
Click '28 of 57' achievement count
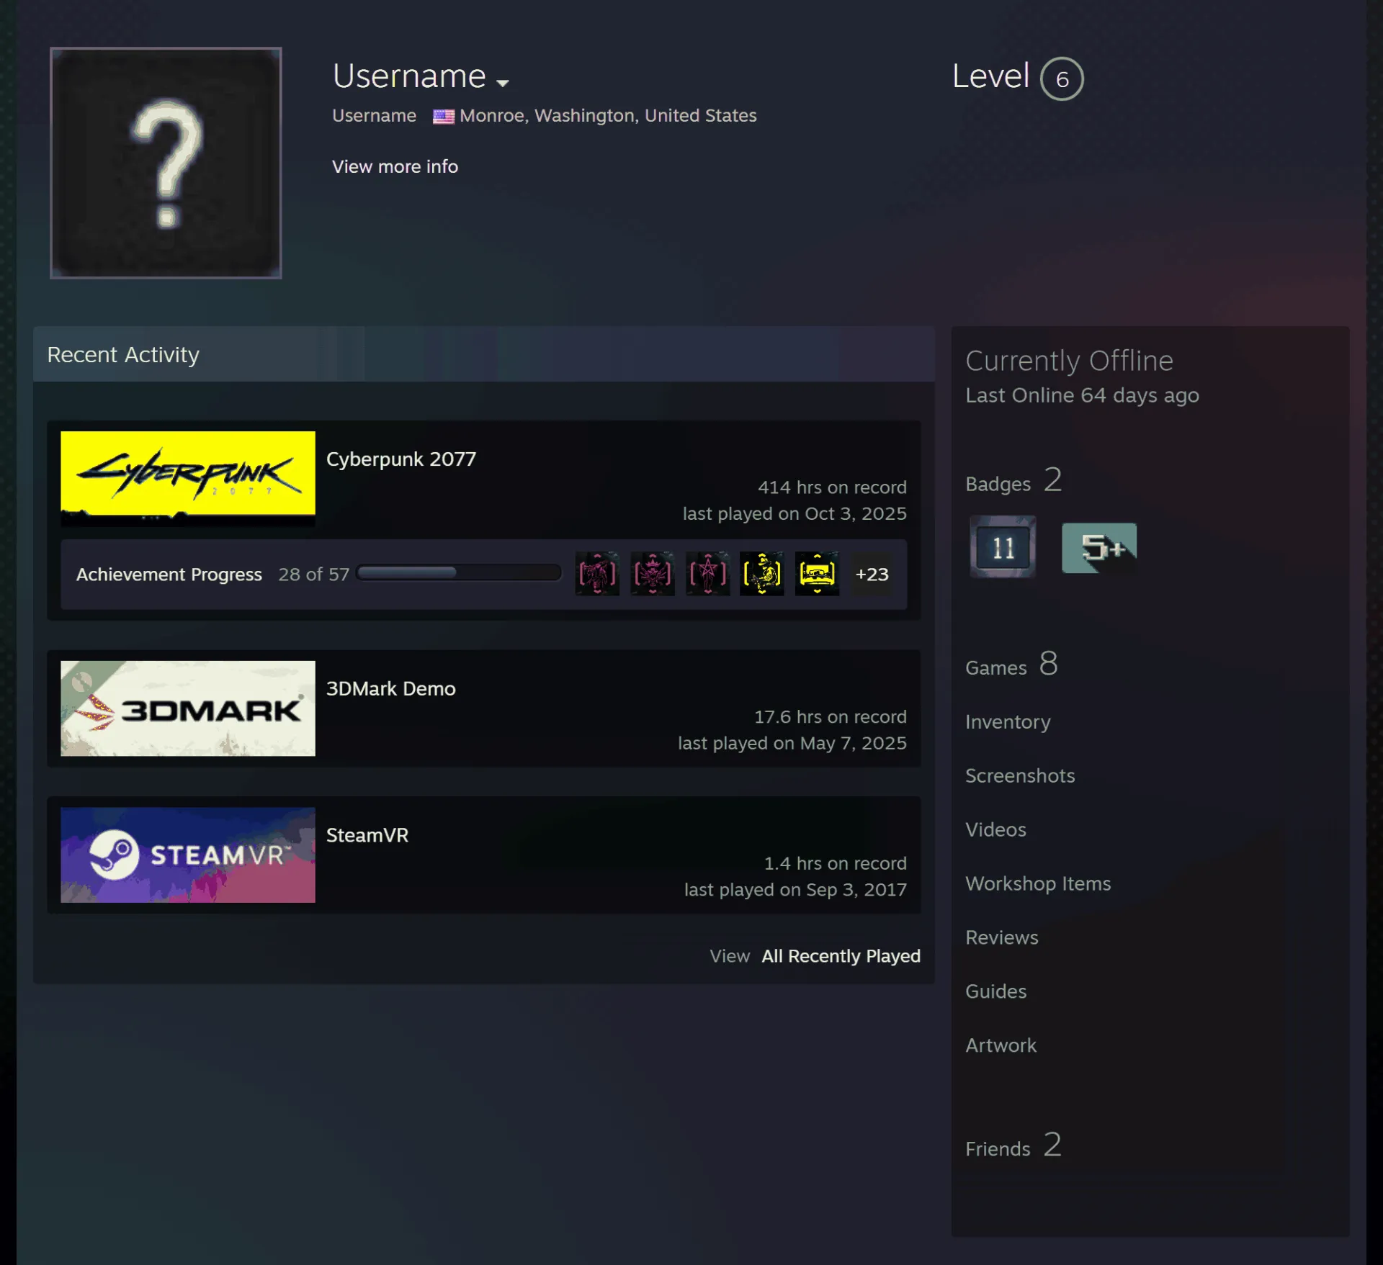pyautogui.click(x=313, y=575)
